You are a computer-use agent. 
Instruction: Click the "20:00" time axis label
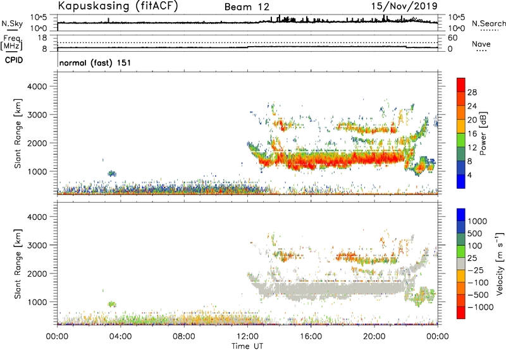[x=374, y=337]
